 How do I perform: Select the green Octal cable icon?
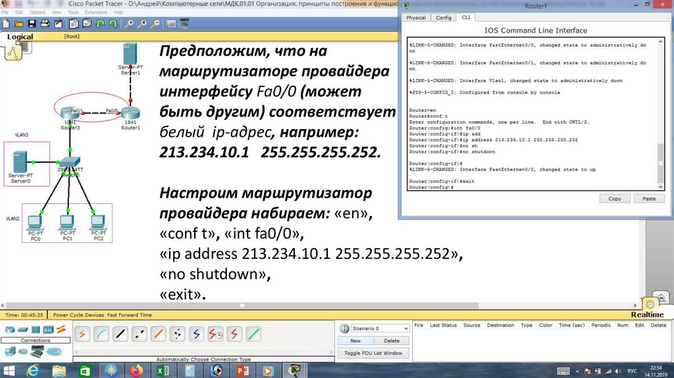click(x=253, y=334)
